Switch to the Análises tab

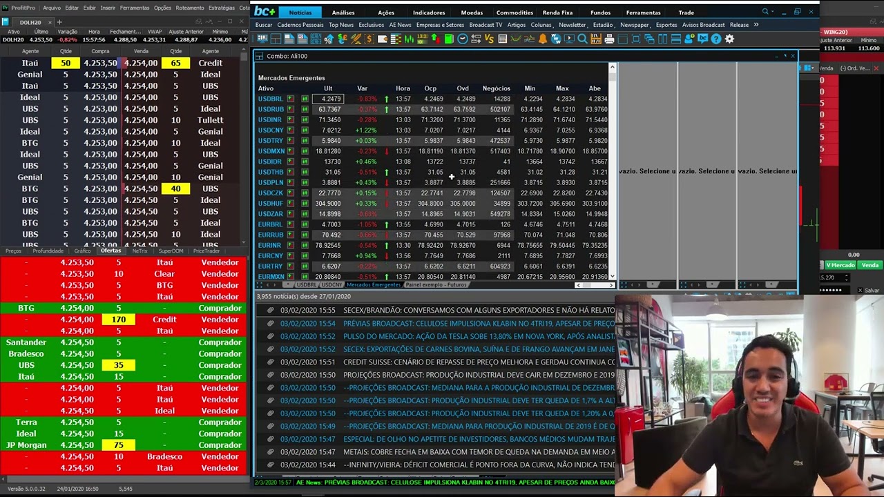pos(343,12)
